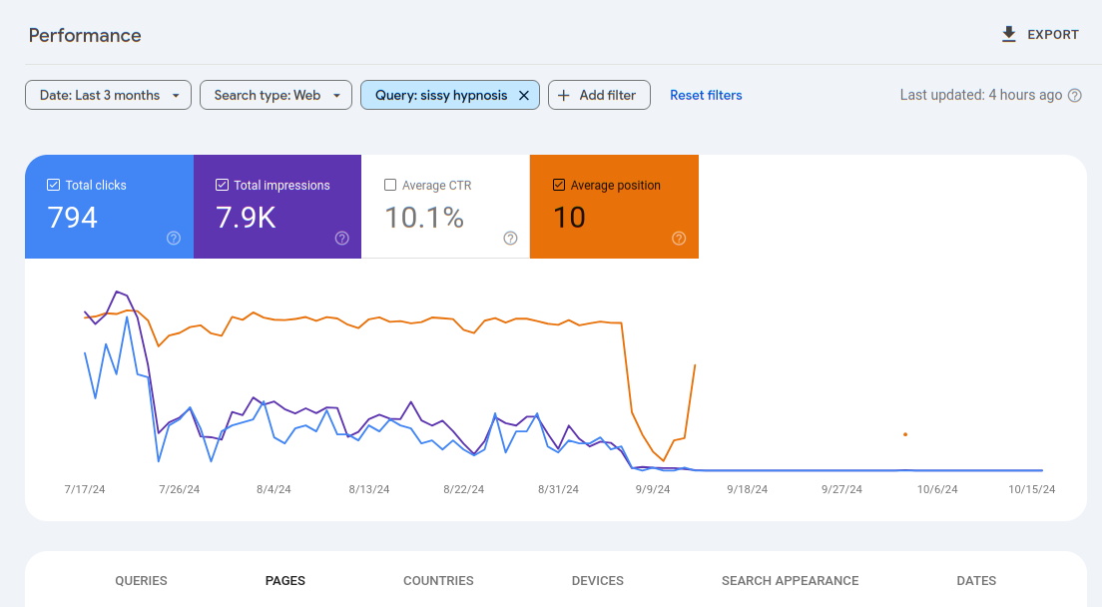Open the Date: Last 3 months dropdown
Viewport: 1102px width, 607px height.
[x=108, y=96]
